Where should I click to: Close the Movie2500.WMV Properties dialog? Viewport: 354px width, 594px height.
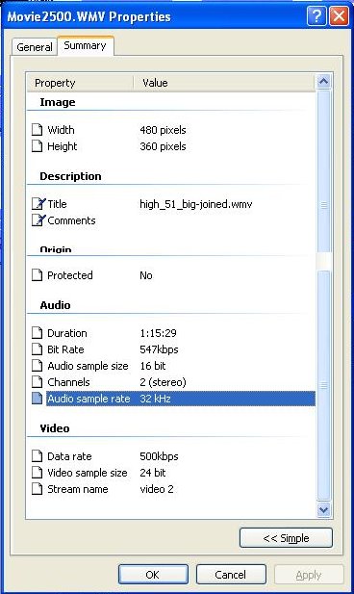point(339,16)
